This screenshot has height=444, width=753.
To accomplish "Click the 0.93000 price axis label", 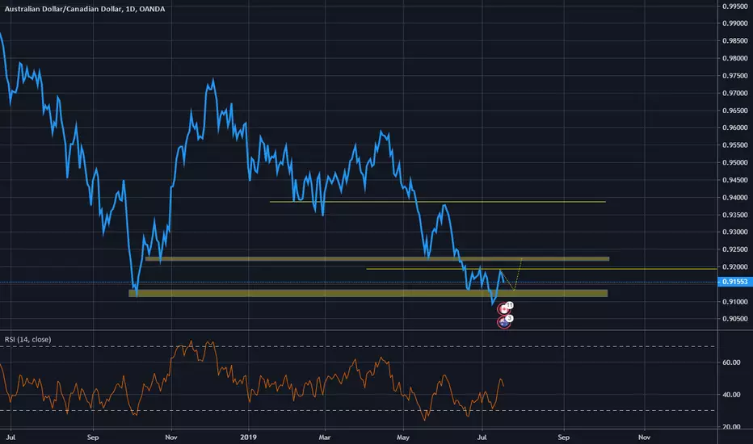I will pyautogui.click(x=734, y=232).
